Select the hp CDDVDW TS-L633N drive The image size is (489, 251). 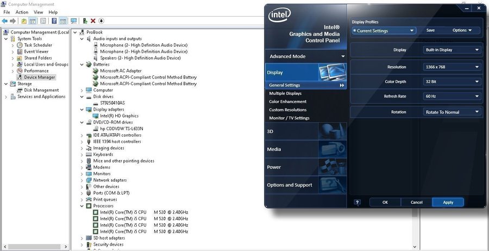pos(121,128)
